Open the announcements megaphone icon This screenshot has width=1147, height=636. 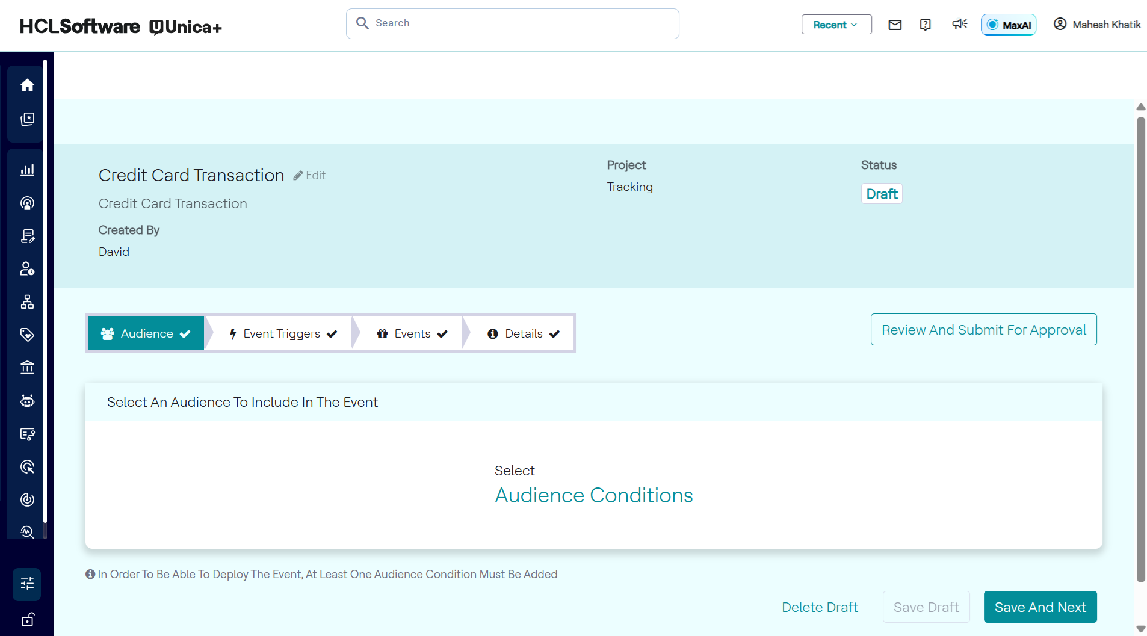pos(959,24)
